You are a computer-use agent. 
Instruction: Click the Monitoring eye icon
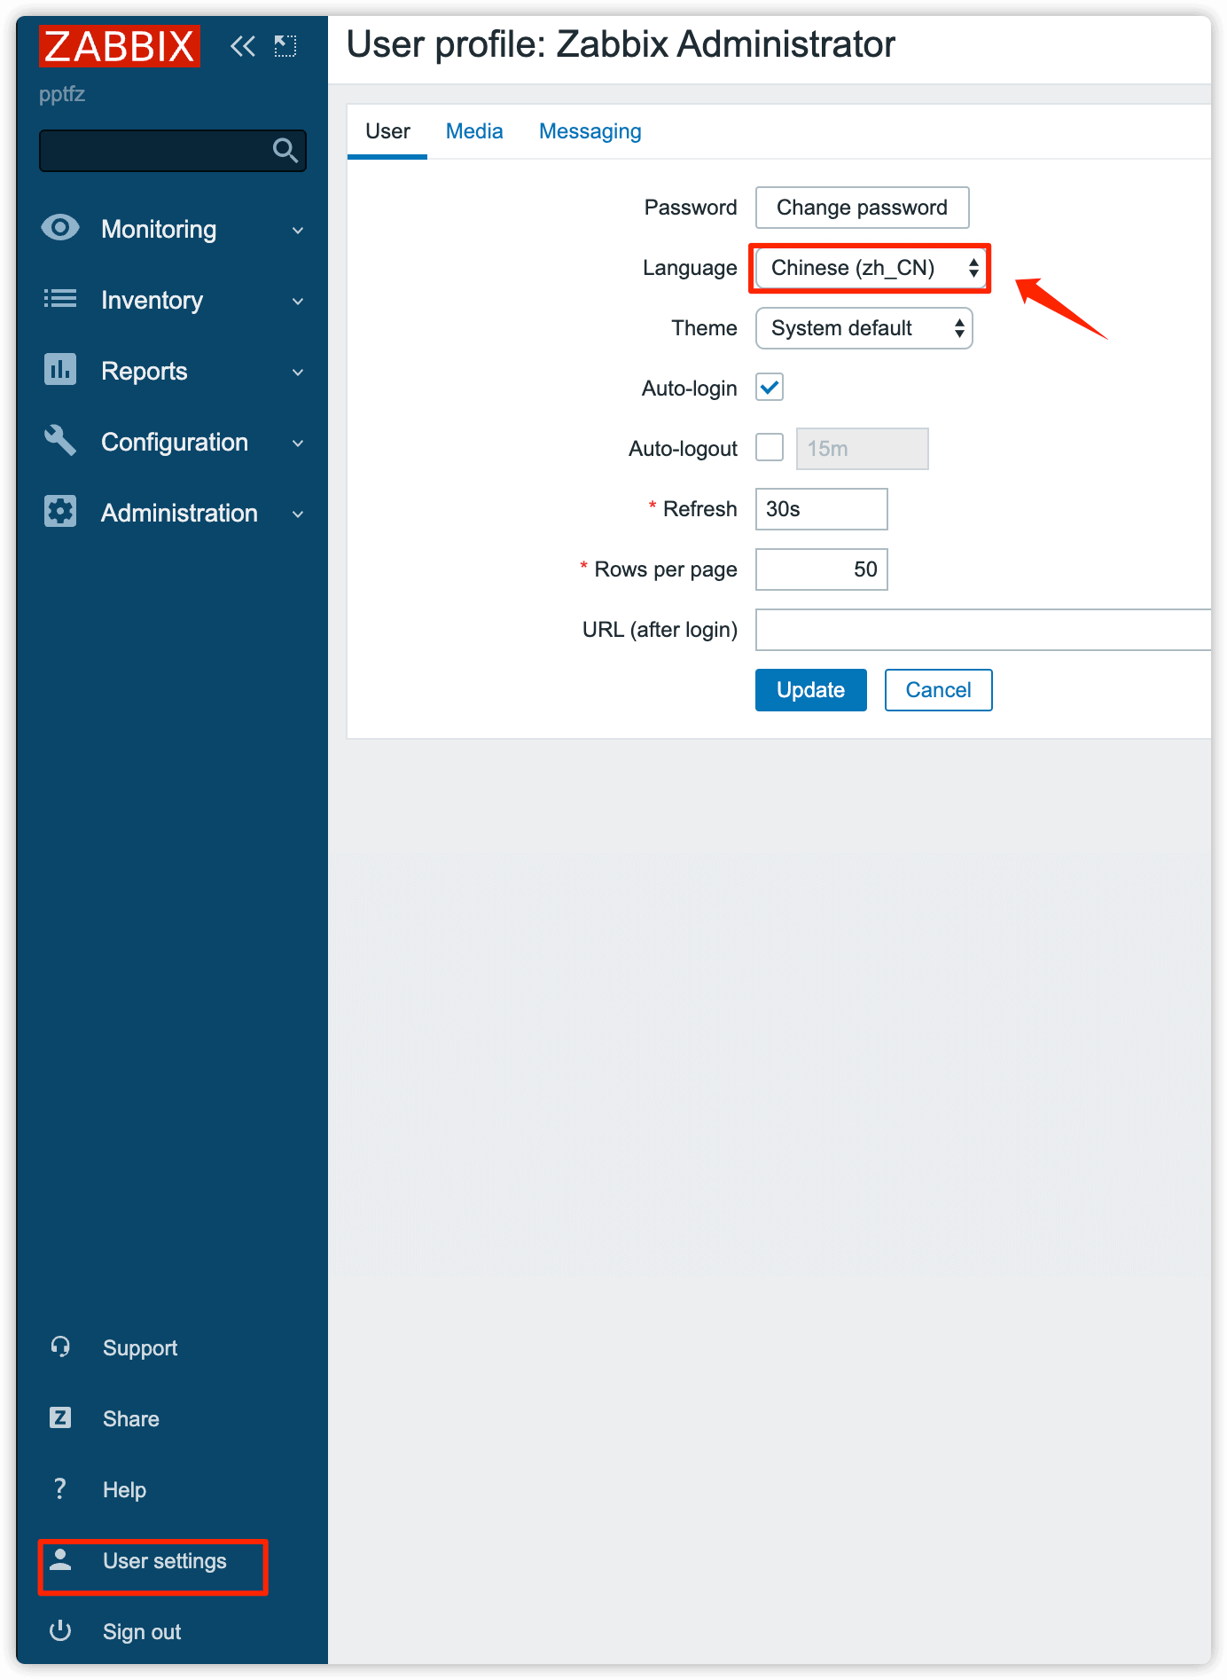pyautogui.click(x=60, y=228)
